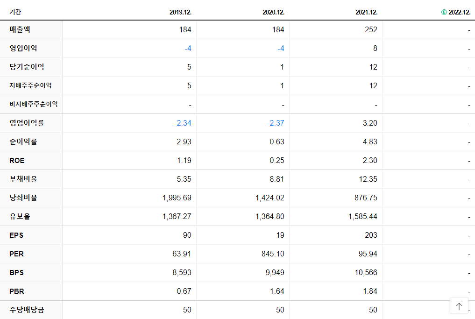Click the 주당배당금 row label

pyautogui.click(x=27, y=310)
